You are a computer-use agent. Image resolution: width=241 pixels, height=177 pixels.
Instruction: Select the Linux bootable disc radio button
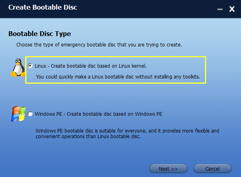pos(30,66)
